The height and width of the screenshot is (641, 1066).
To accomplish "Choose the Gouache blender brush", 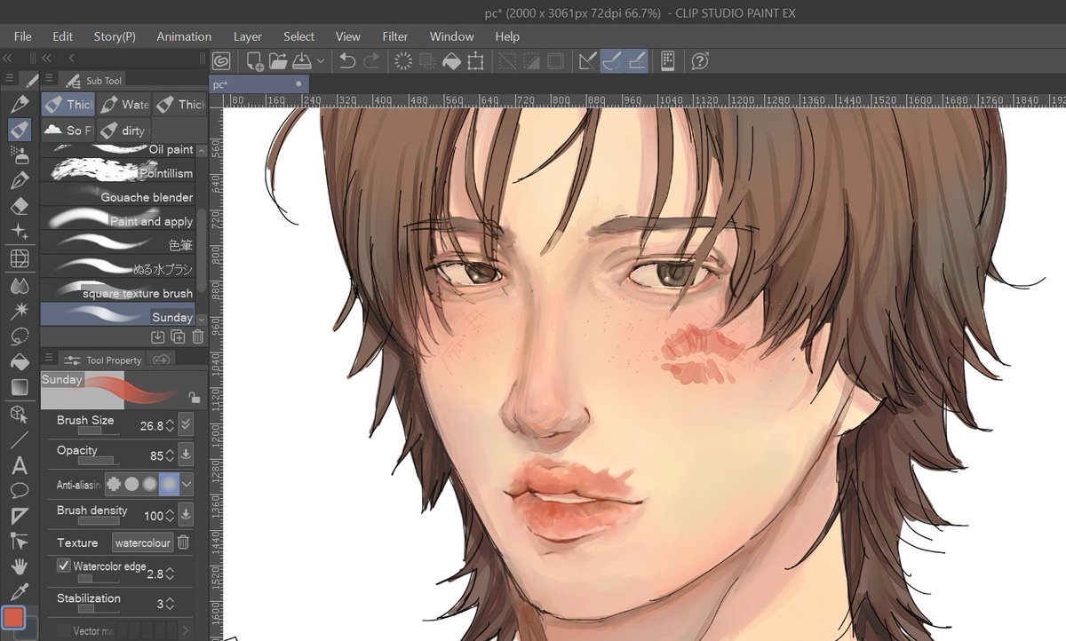I will 118,197.
